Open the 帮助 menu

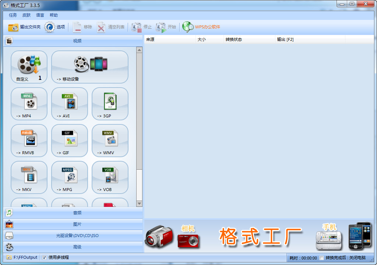click(x=54, y=15)
